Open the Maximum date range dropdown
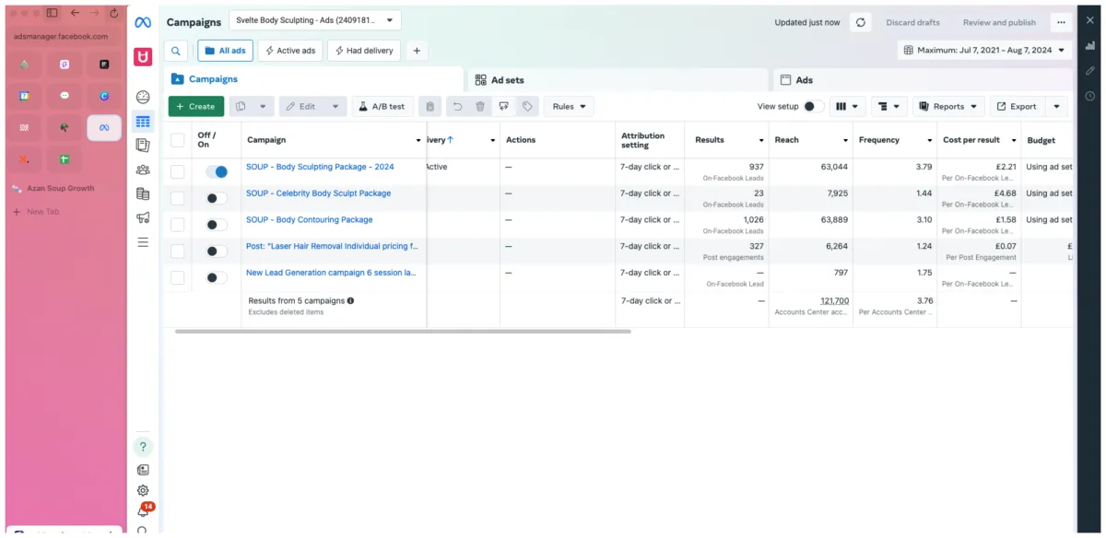This screenshot has width=1106, height=538. 984,50
